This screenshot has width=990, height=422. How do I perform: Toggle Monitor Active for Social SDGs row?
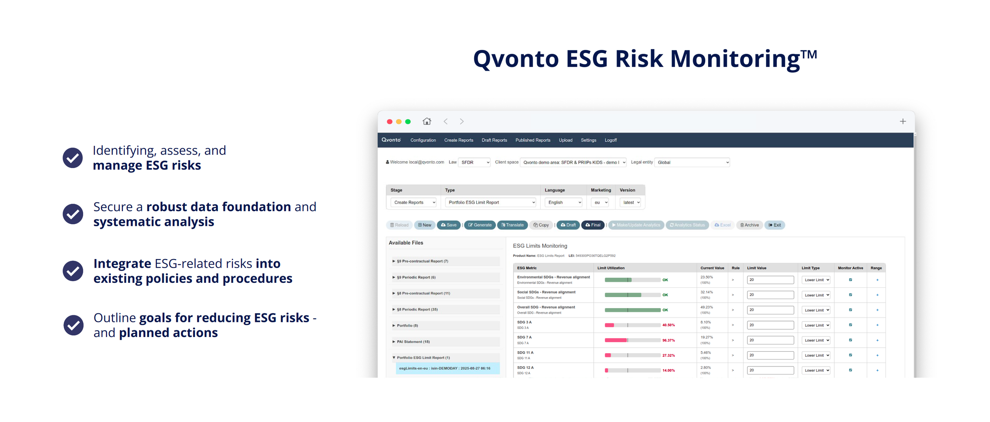(x=850, y=295)
